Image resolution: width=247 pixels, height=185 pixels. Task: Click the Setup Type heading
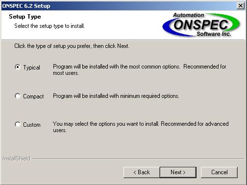coord(25,17)
